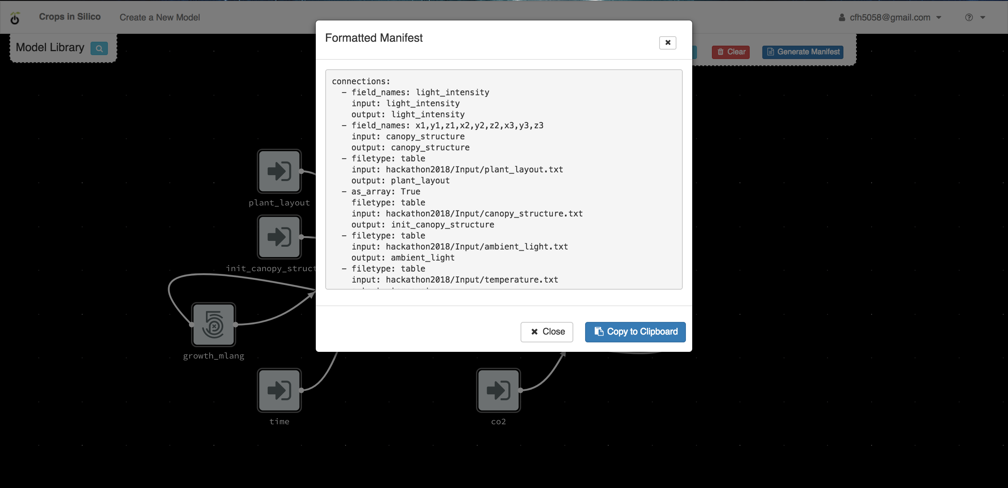The width and height of the screenshot is (1008, 488).
Task: Click 'input: hackathon2018/Input/ambient_light.txt' line
Action: pyautogui.click(x=460, y=247)
